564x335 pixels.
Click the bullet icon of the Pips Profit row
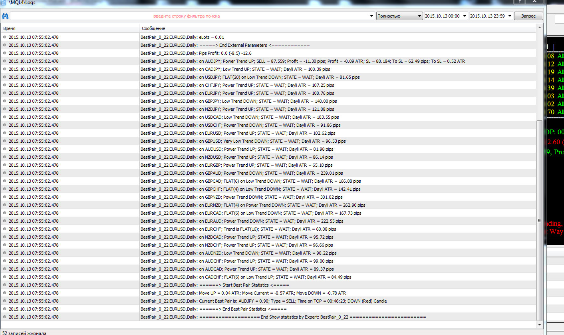5,53
